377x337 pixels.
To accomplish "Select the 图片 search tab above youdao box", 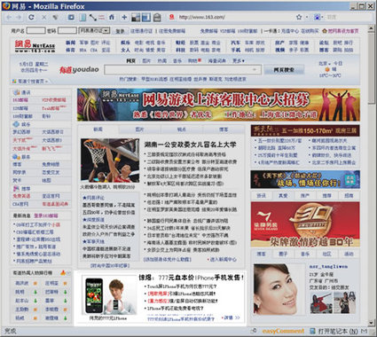I will point(146,61).
